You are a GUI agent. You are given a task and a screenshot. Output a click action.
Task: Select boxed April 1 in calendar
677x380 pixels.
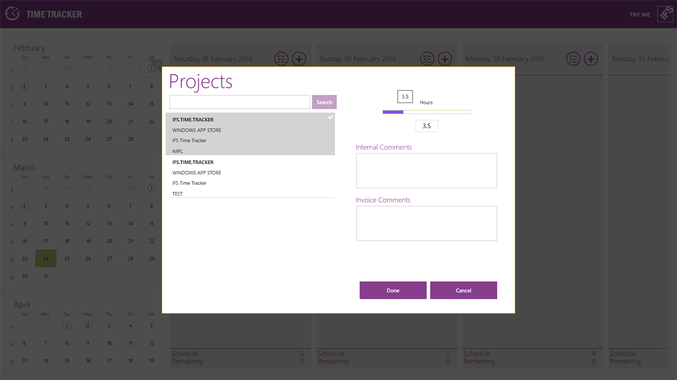coord(67,326)
